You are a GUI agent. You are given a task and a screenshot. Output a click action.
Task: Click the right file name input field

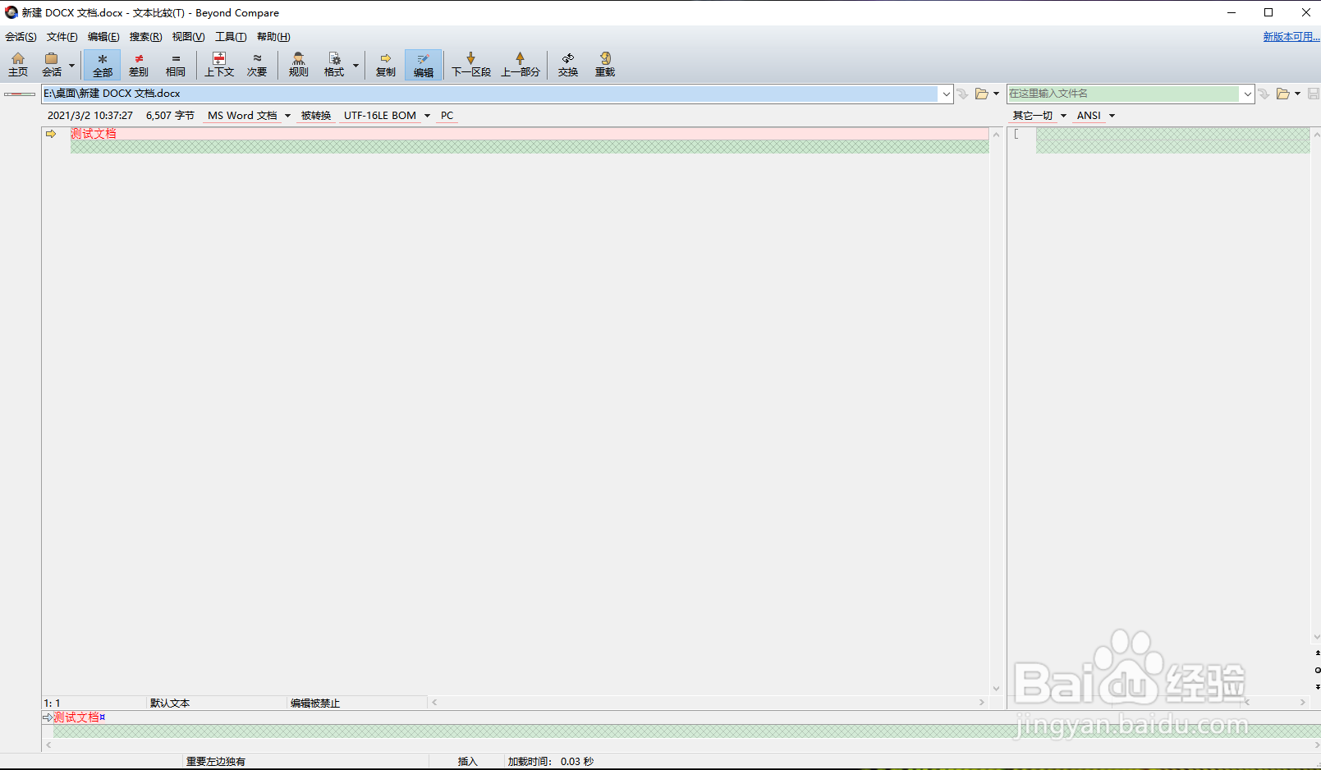coord(1123,94)
